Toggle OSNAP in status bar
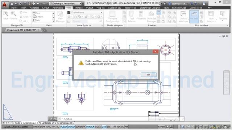The width and height of the screenshot is (232, 130). tap(71, 127)
